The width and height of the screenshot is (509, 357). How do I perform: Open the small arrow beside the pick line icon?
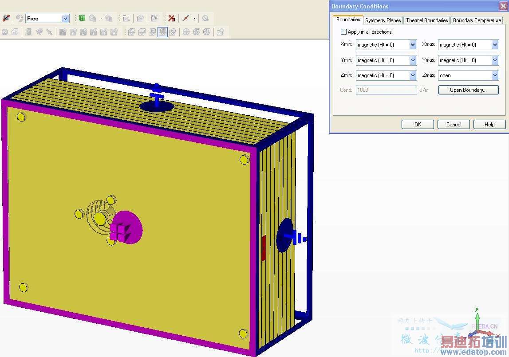[194, 19]
